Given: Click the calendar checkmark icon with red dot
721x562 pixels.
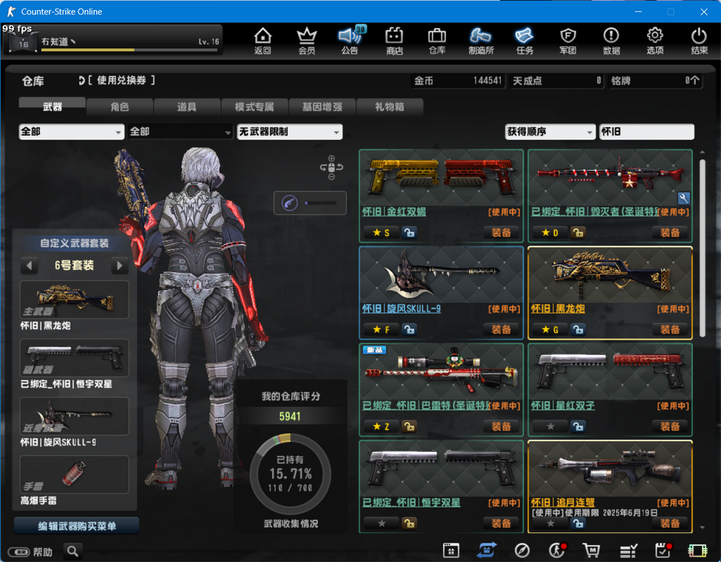Looking at the screenshot, I should [663, 550].
